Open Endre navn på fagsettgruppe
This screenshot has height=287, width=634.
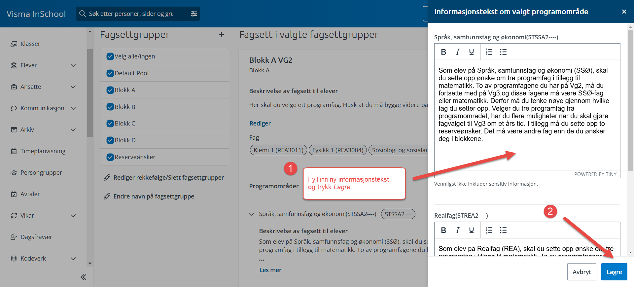tap(154, 197)
